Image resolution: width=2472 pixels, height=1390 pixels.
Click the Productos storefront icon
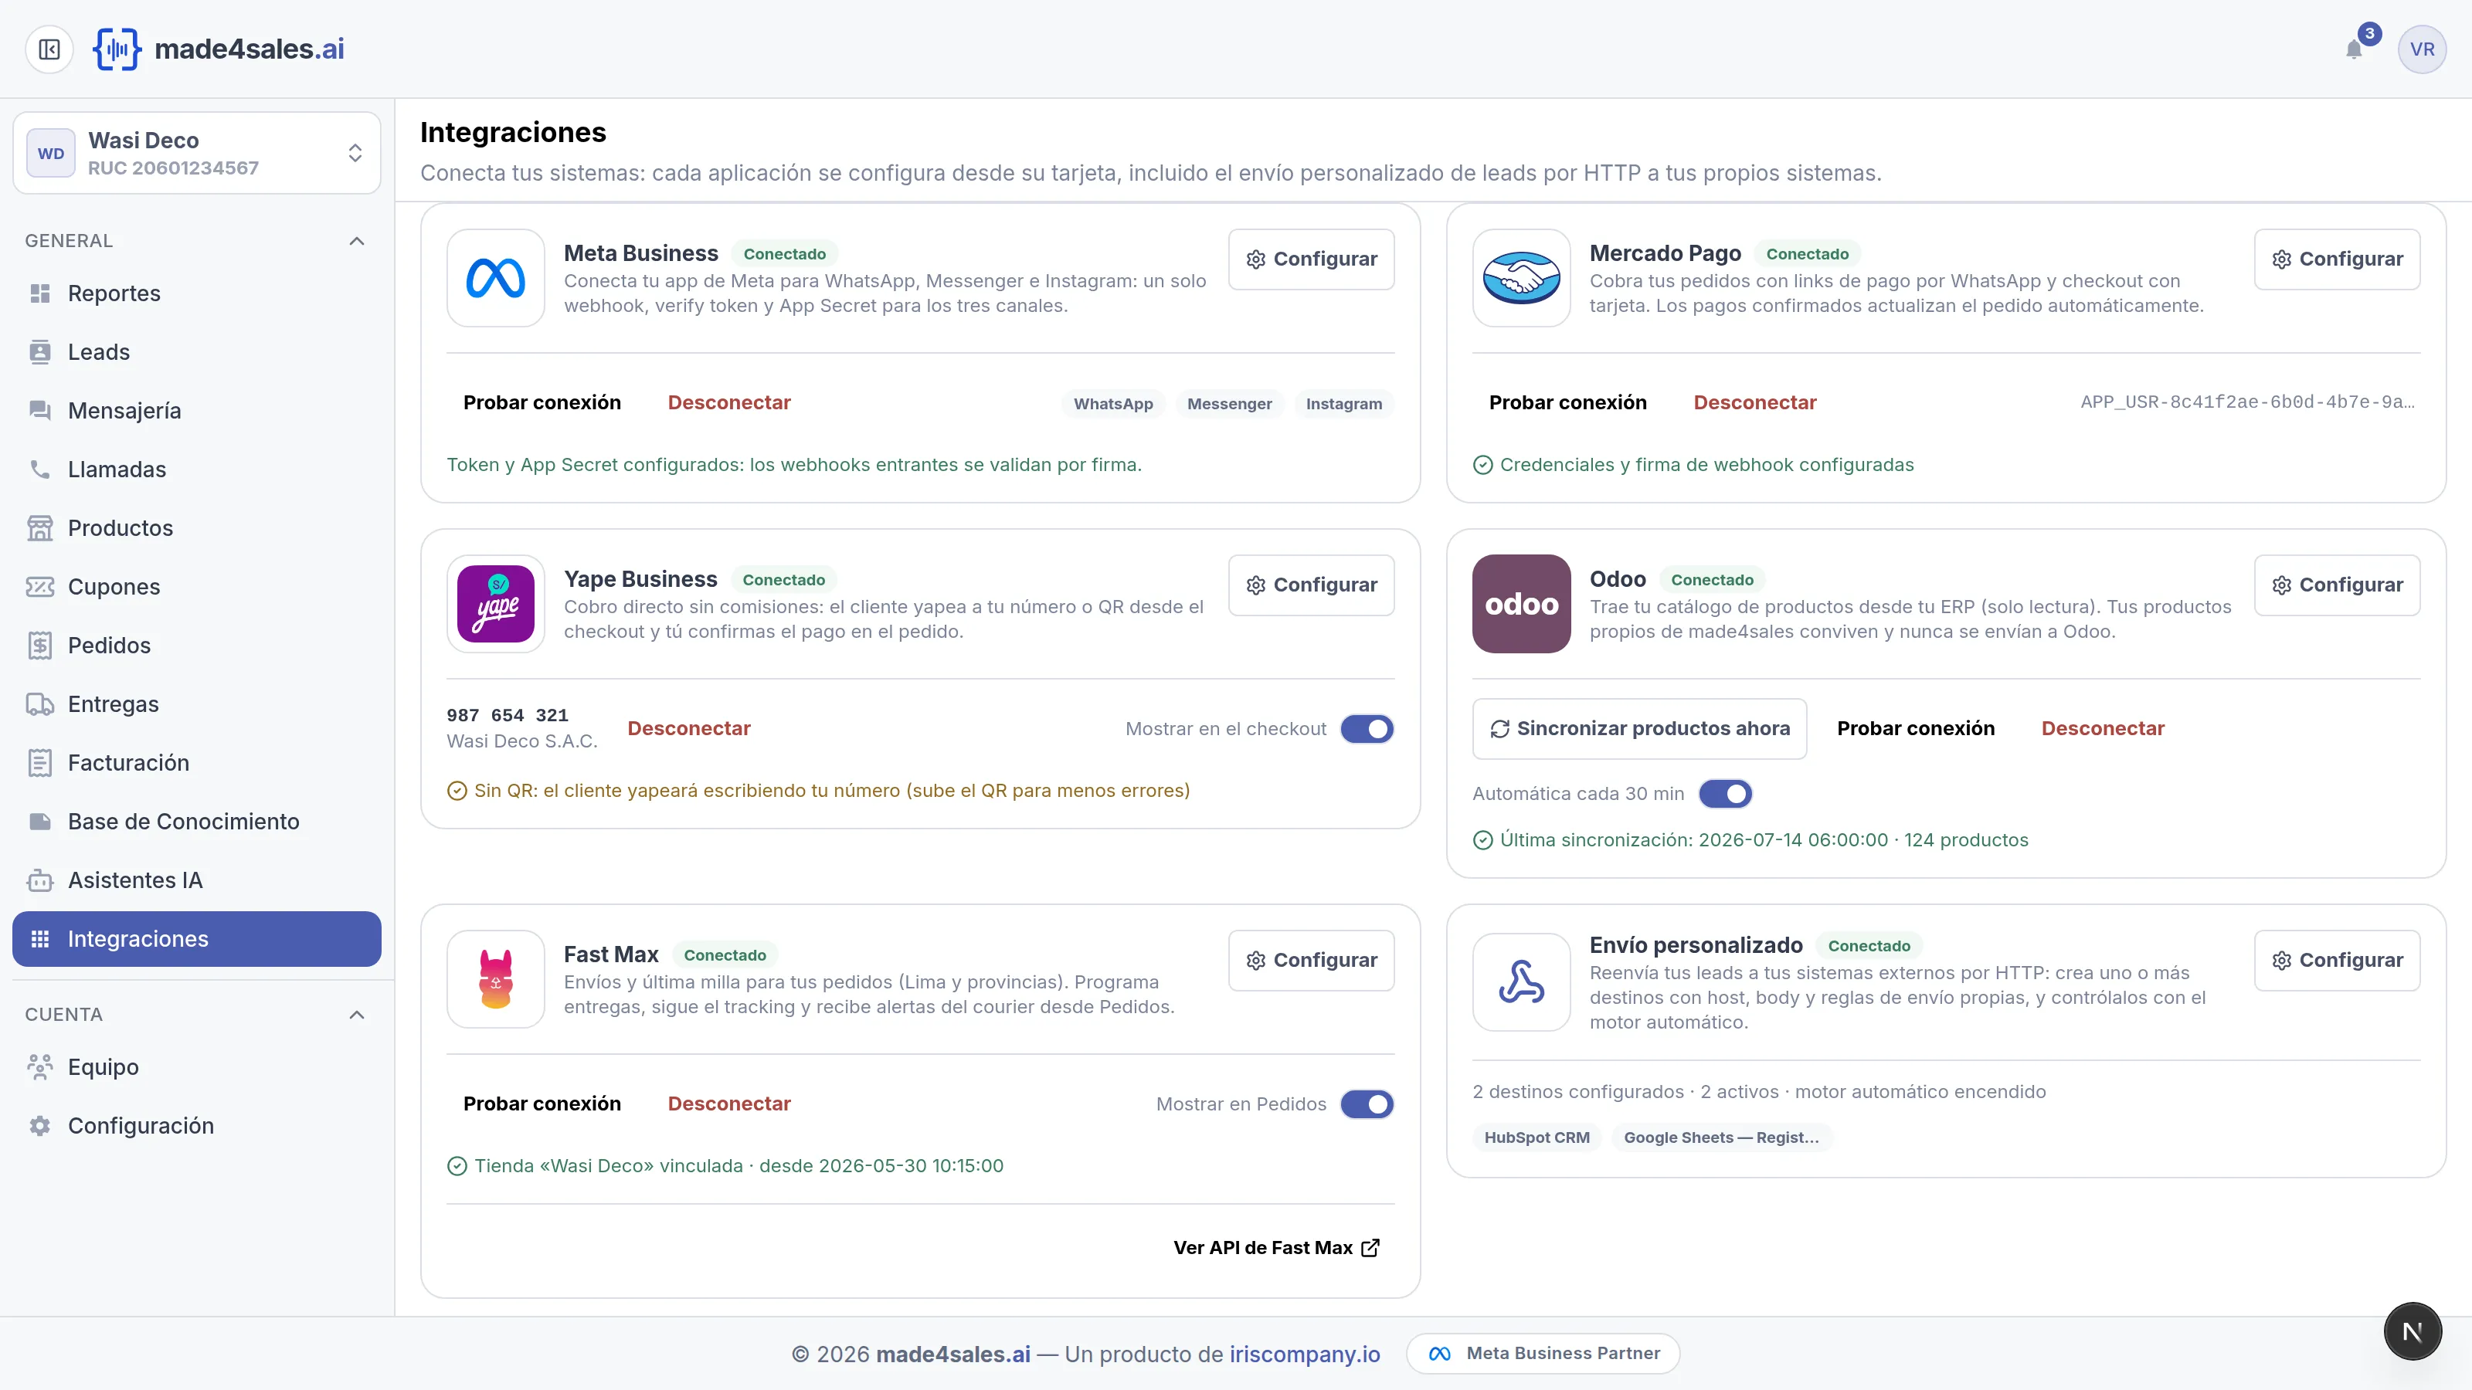pos(39,527)
